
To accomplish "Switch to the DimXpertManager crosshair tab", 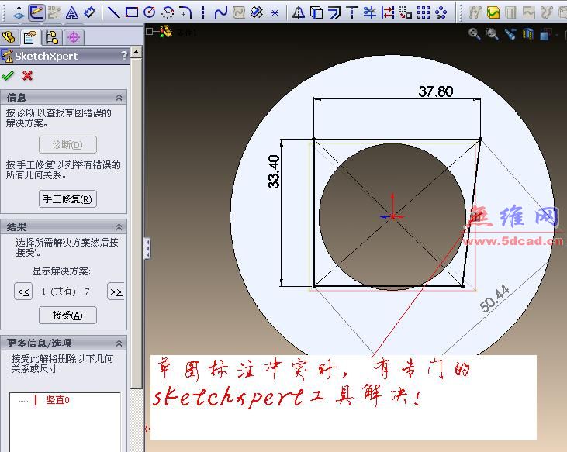I will coord(74,37).
